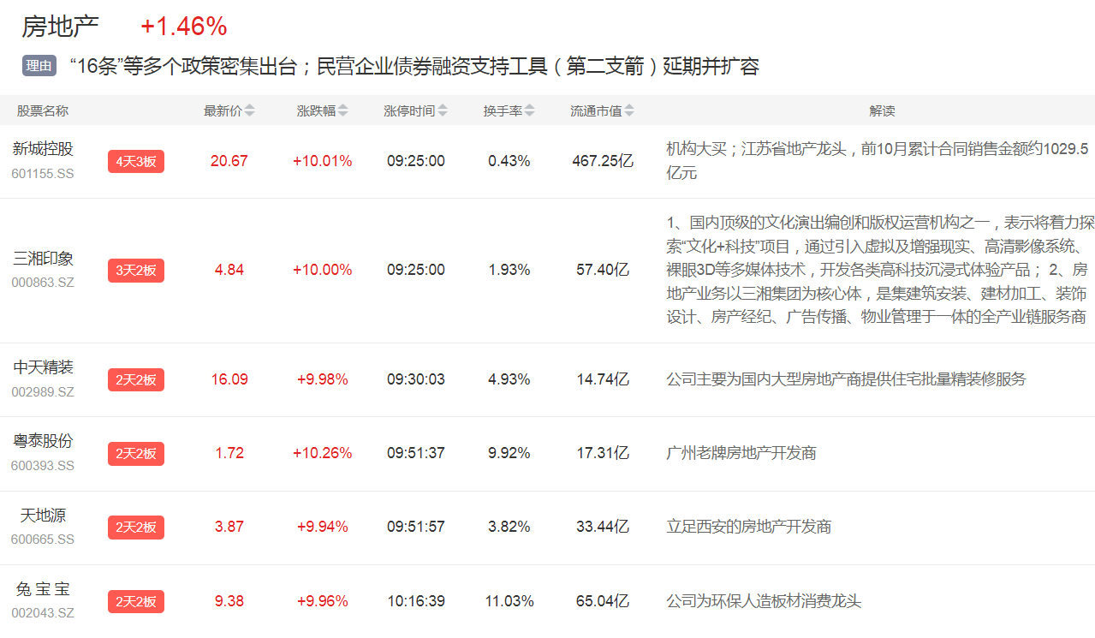The width and height of the screenshot is (1095, 638).
Task: Click the 3天2板 badge for 三湘印象
Action: point(136,271)
